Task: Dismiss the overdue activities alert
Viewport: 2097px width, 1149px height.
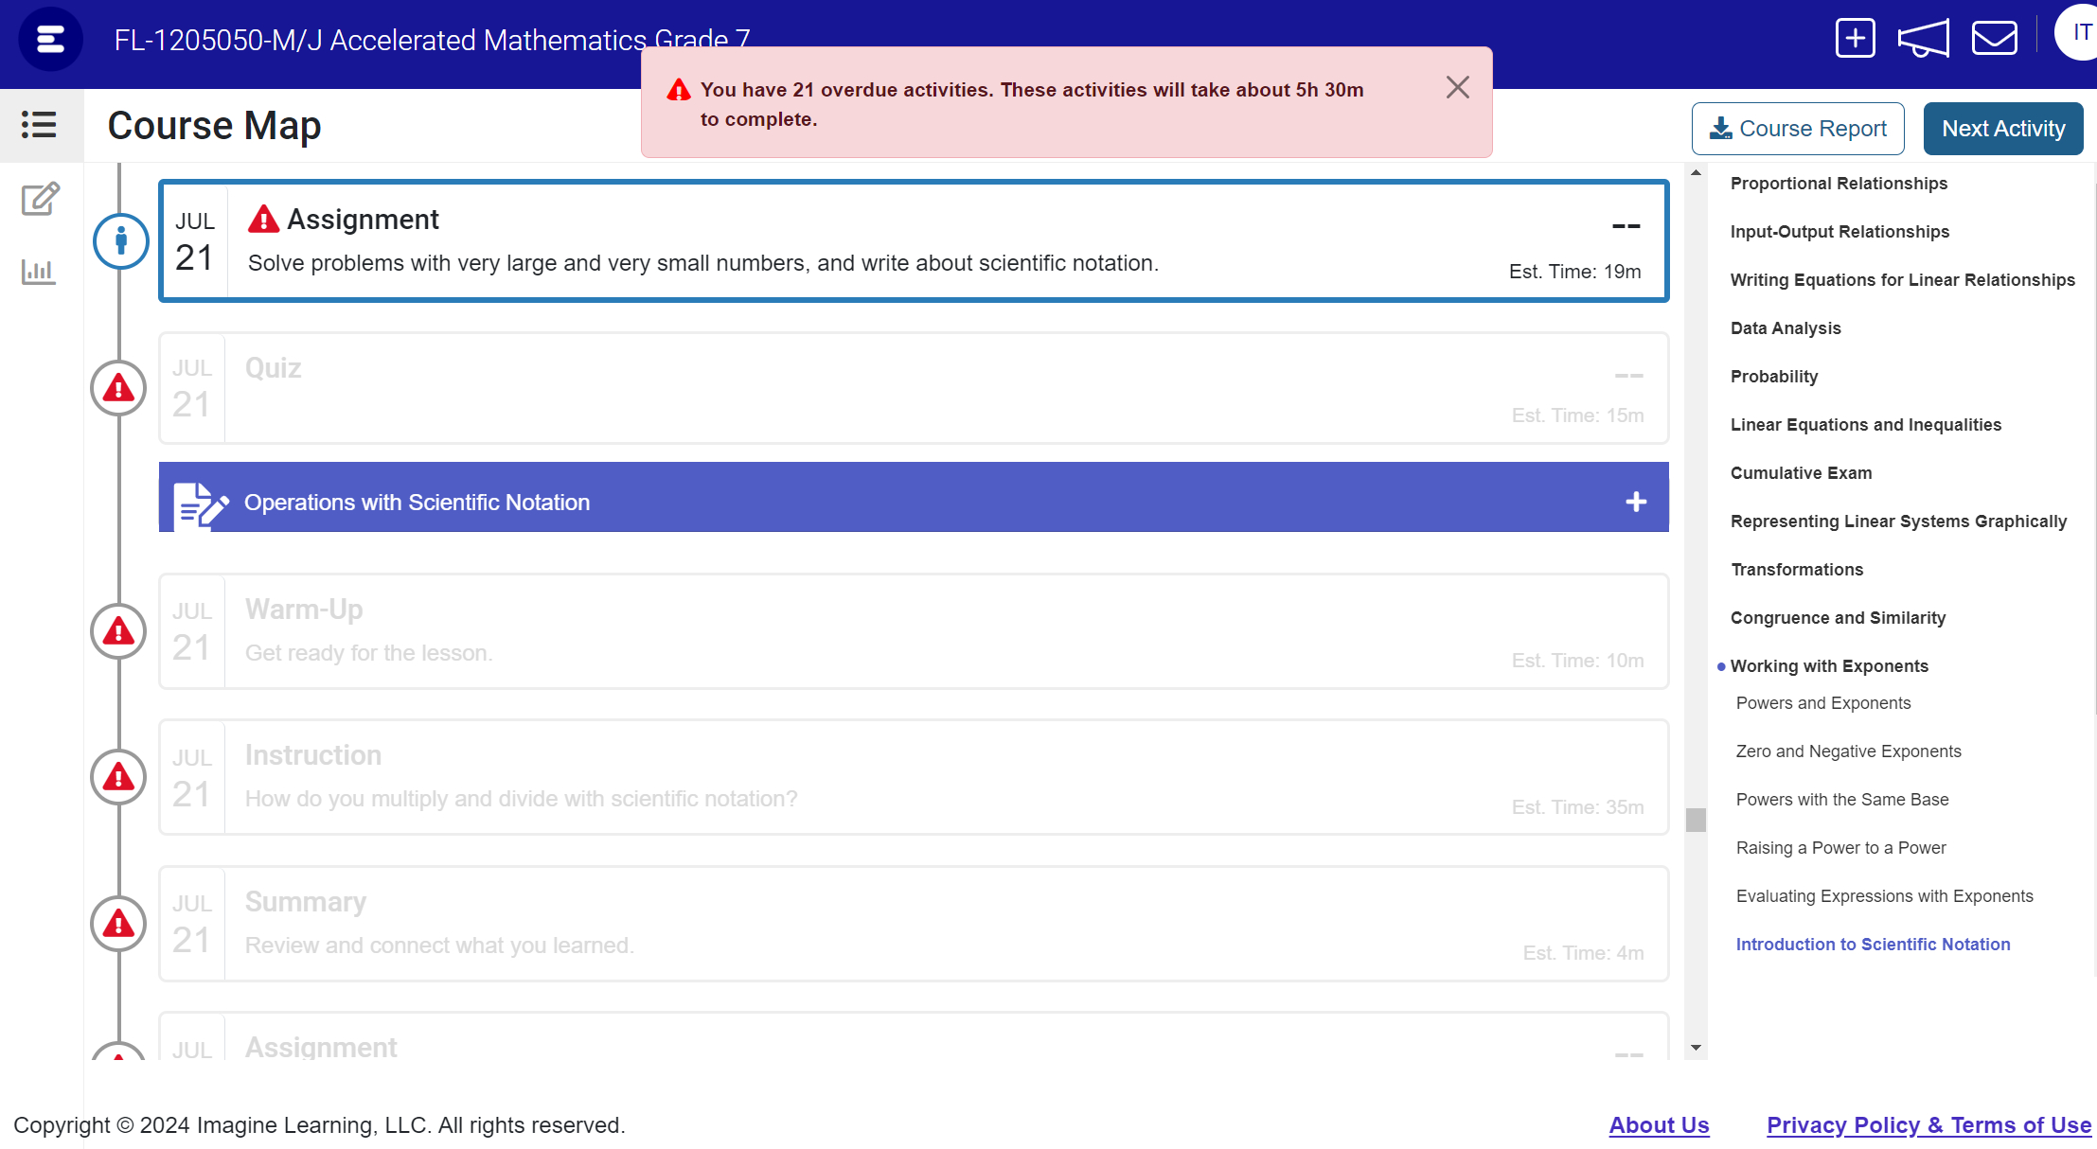Action: coord(1457,88)
